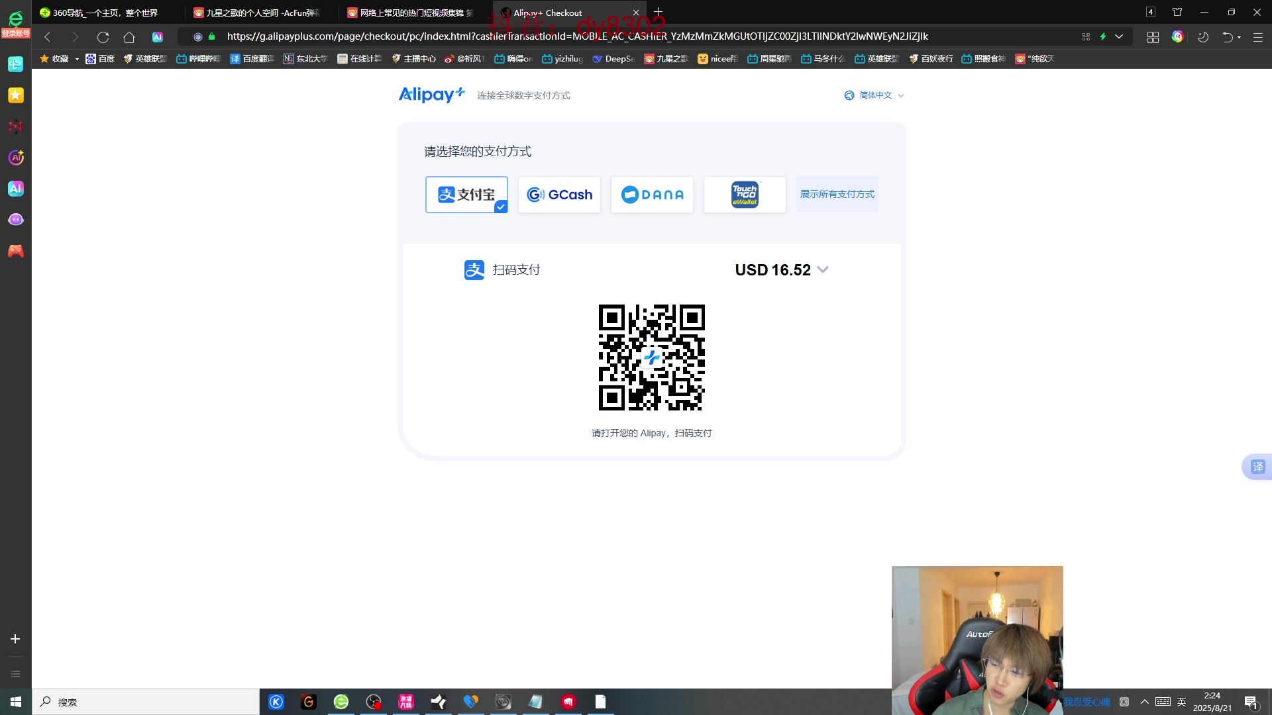Screen dimensions: 1272x715
Task: Go forward to next page
Action: [x=75, y=37]
